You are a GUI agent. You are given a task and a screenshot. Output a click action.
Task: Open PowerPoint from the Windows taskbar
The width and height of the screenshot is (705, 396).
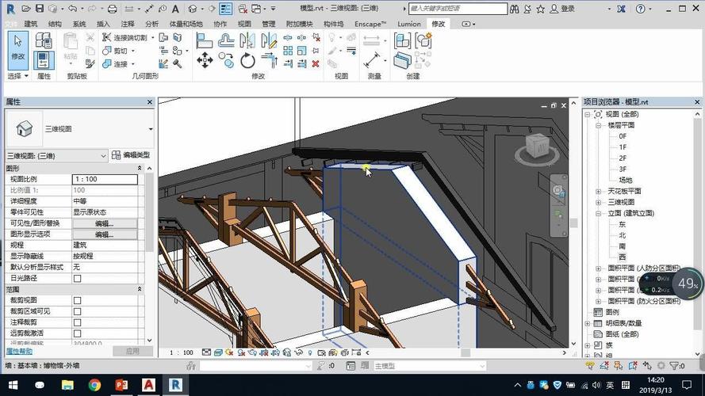(121, 385)
